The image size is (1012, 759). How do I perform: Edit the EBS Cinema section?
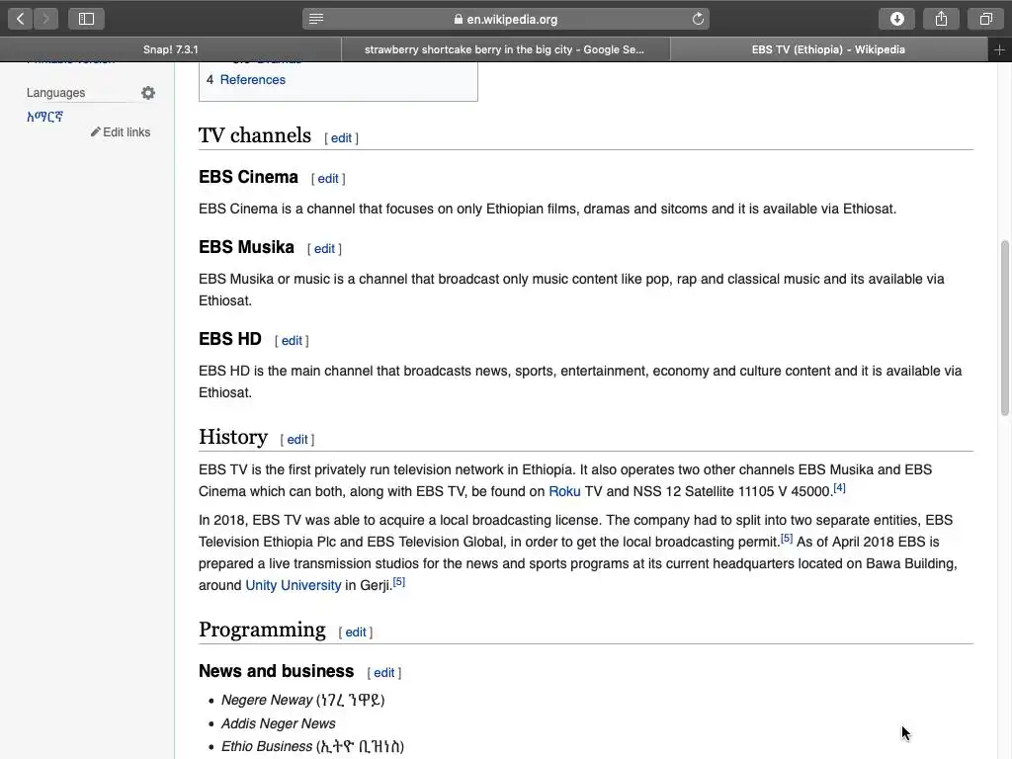coord(328,179)
